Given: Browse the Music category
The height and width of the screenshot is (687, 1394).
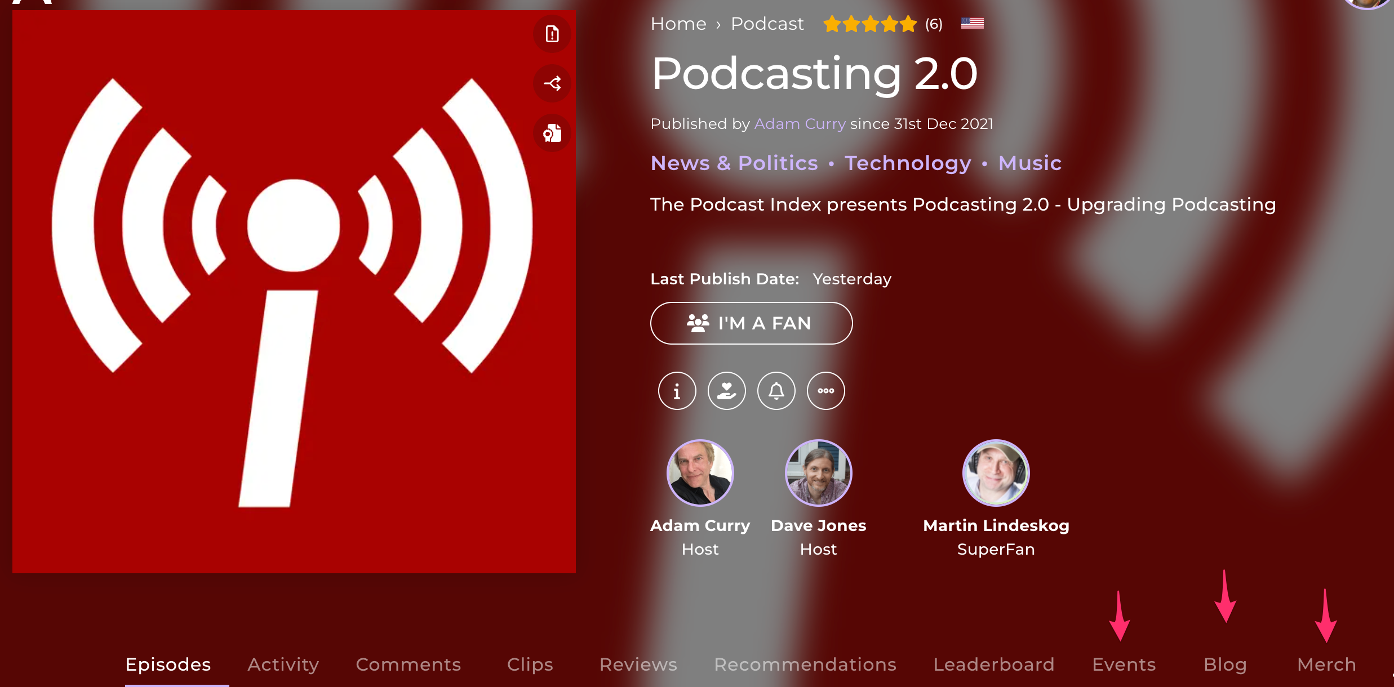Looking at the screenshot, I should point(1029,163).
